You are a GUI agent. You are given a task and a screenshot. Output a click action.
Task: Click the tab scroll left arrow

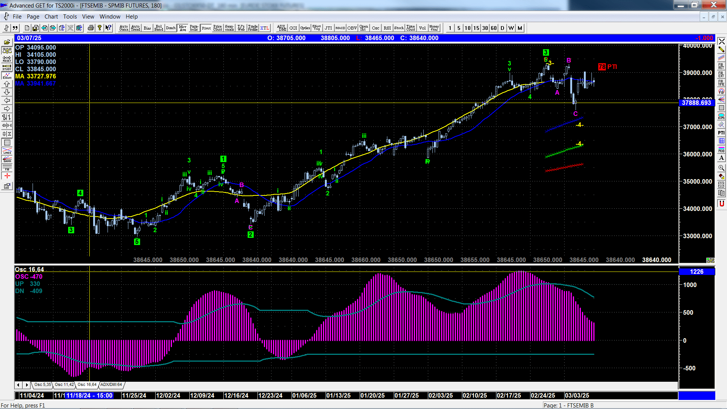coord(18,385)
